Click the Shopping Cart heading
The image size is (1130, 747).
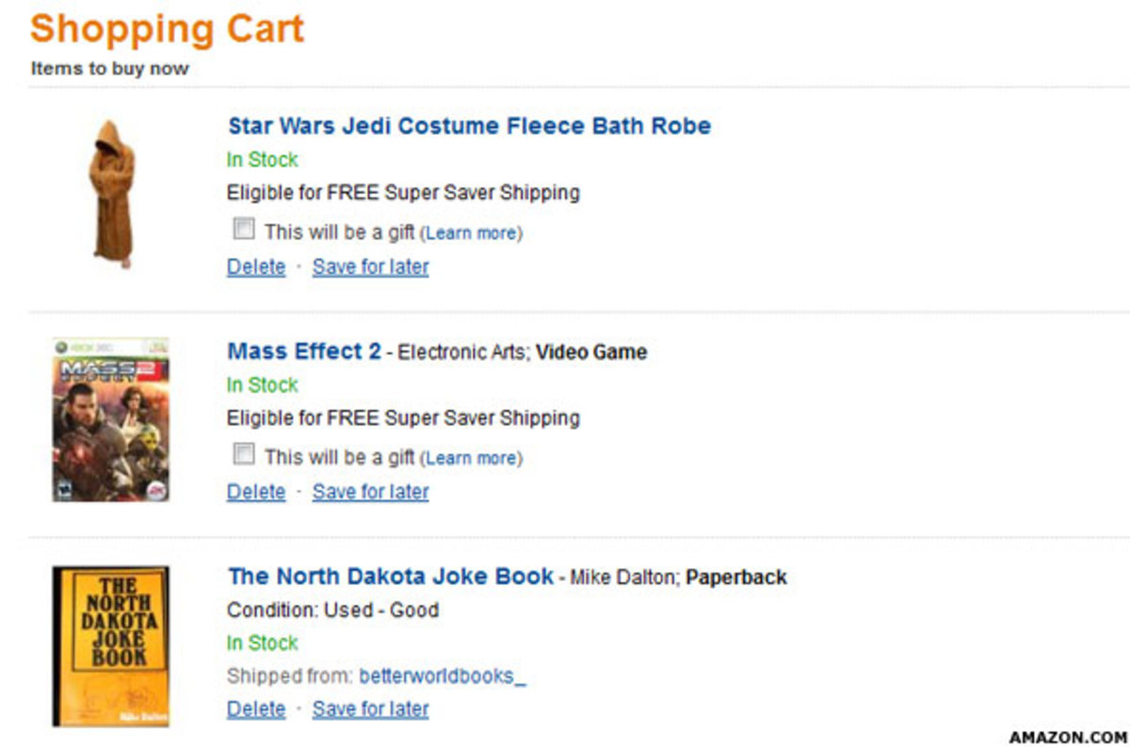point(167,28)
